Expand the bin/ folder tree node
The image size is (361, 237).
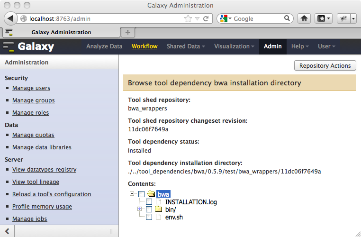pos(139,209)
